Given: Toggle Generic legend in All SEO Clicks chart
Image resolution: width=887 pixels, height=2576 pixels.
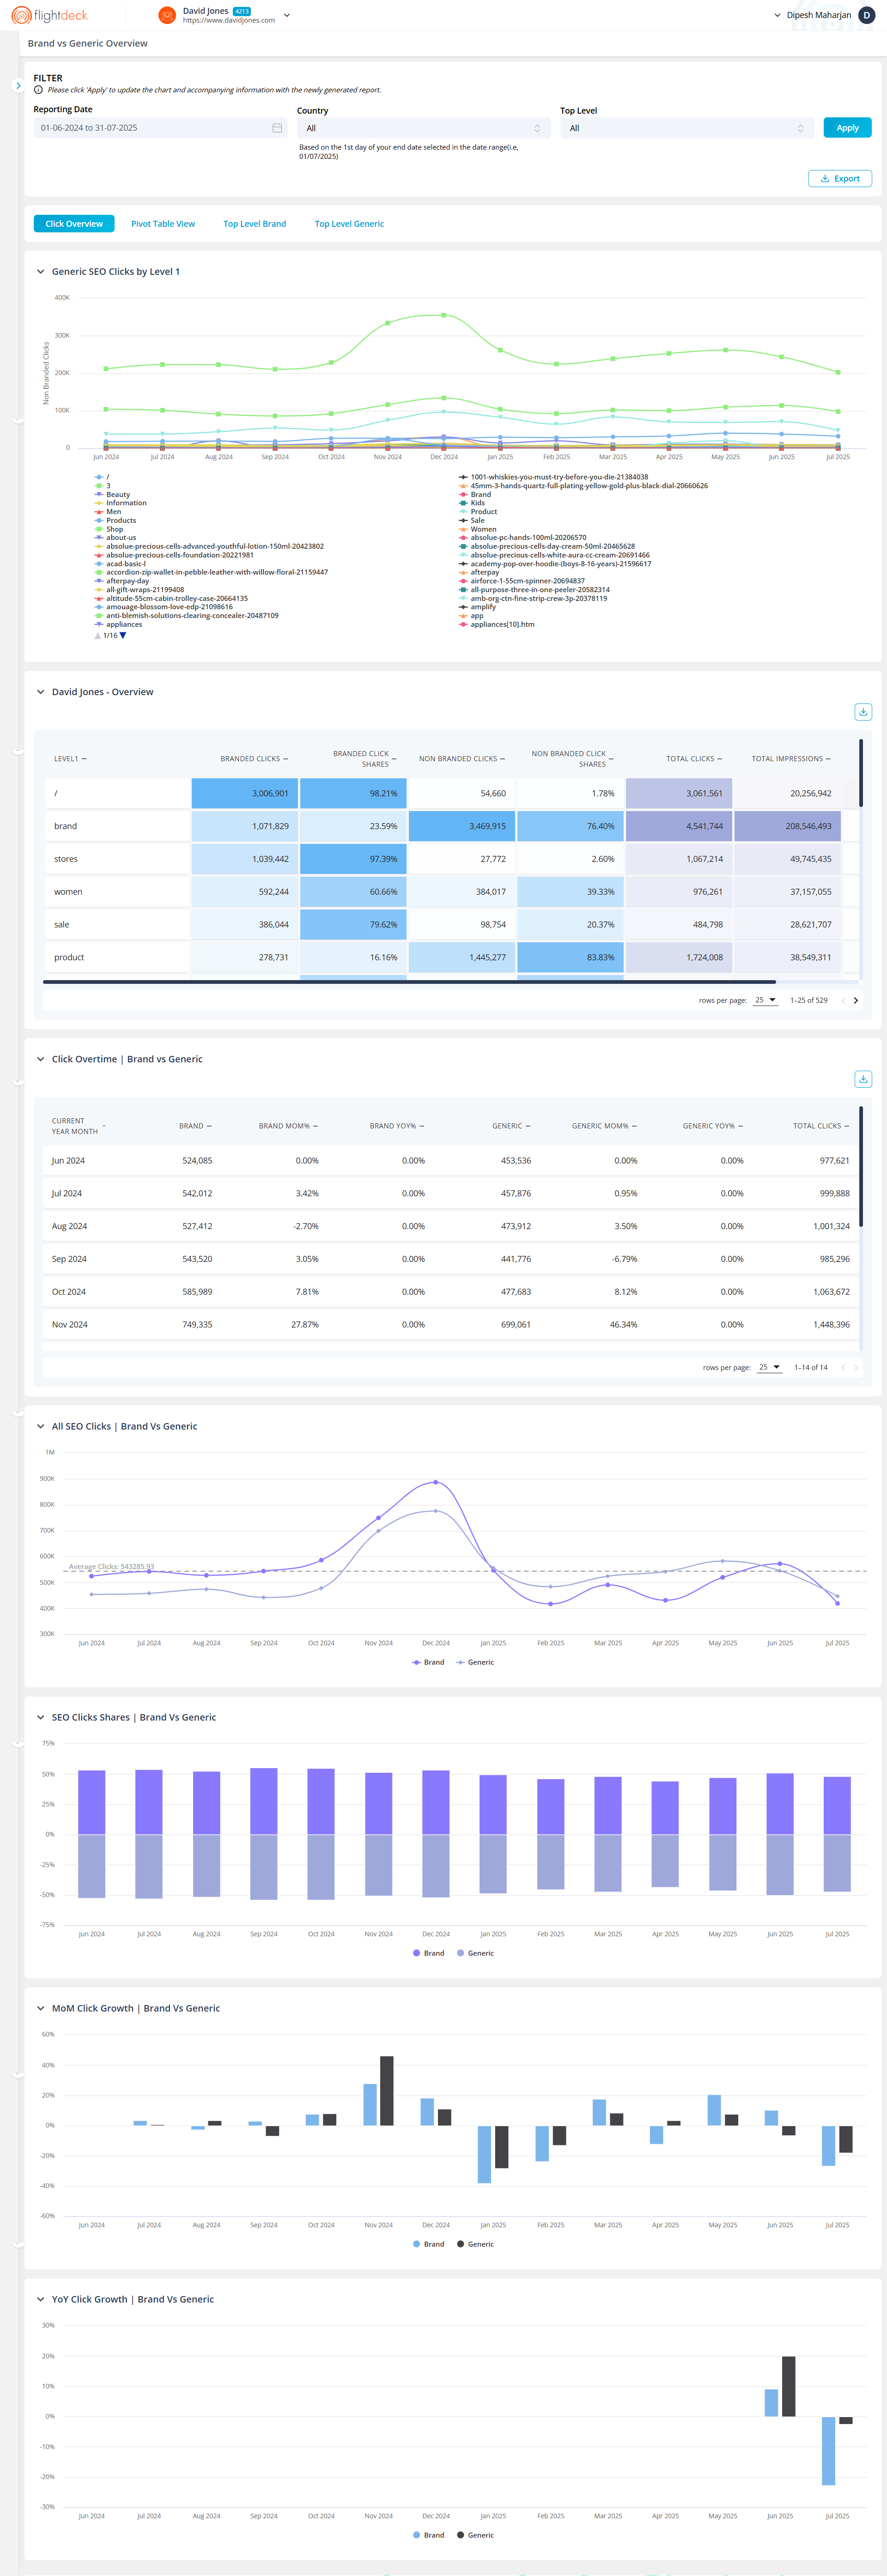Looking at the screenshot, I should pos(475,1662).
